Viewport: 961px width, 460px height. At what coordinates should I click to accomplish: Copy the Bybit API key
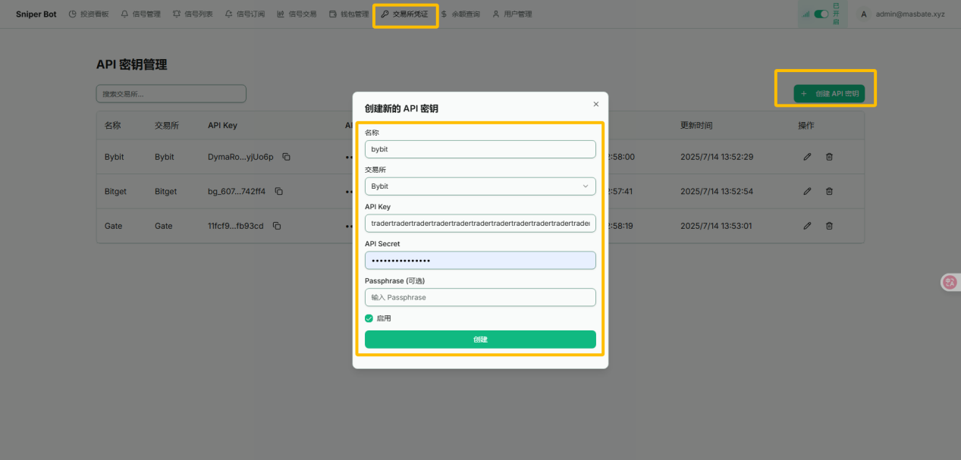tap(287, 157)
